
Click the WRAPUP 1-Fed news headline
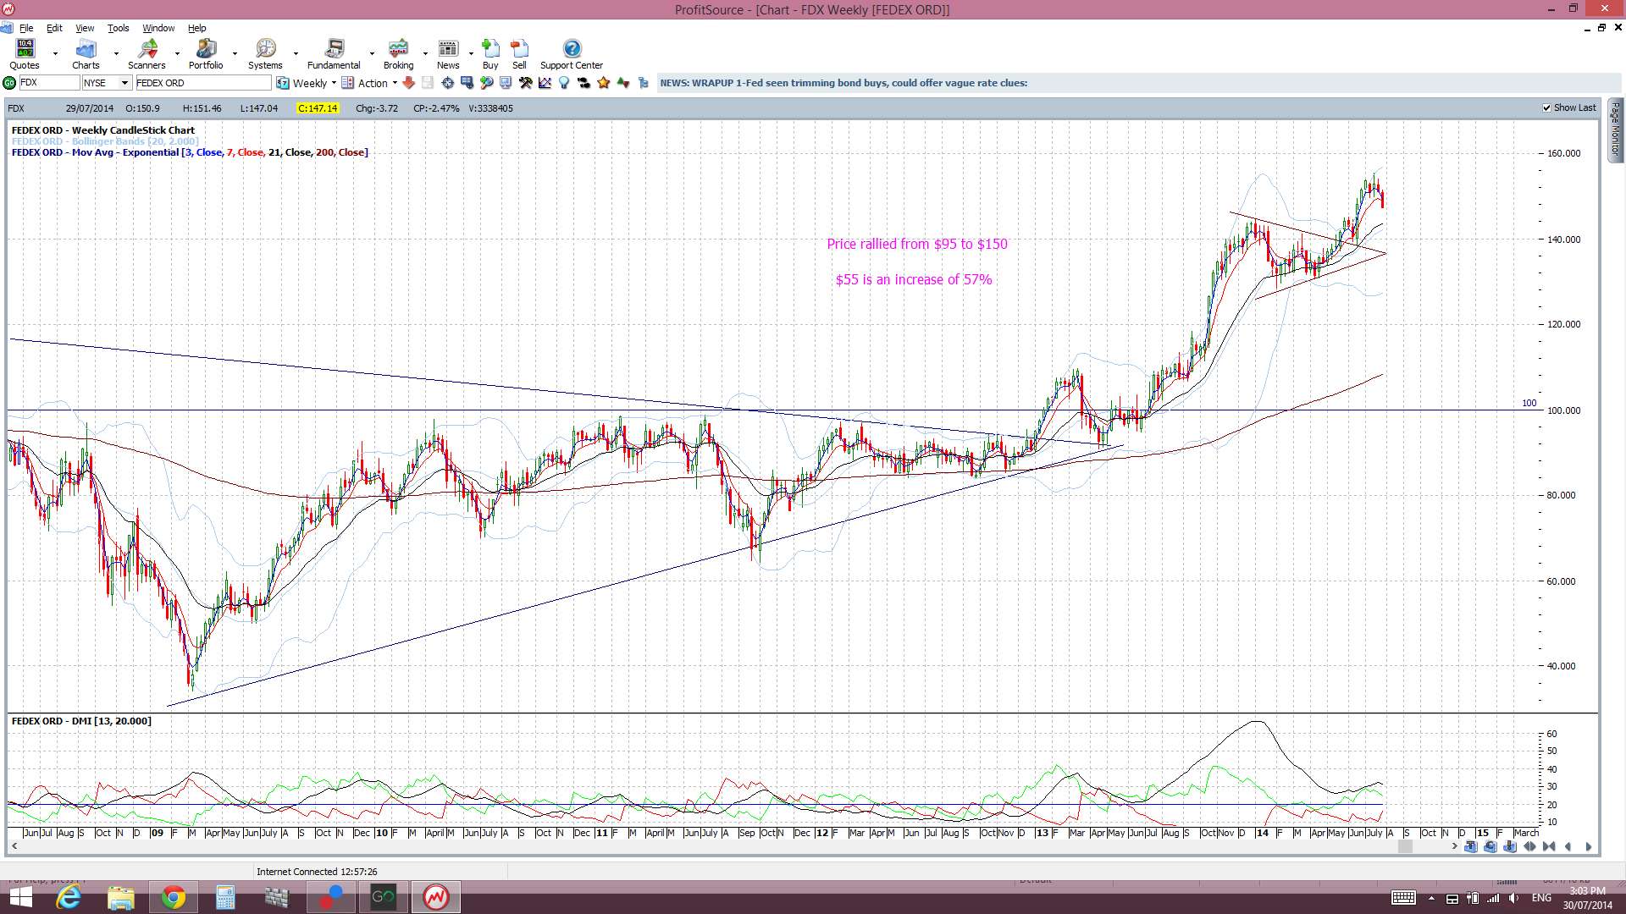click(x=843, y=83)
